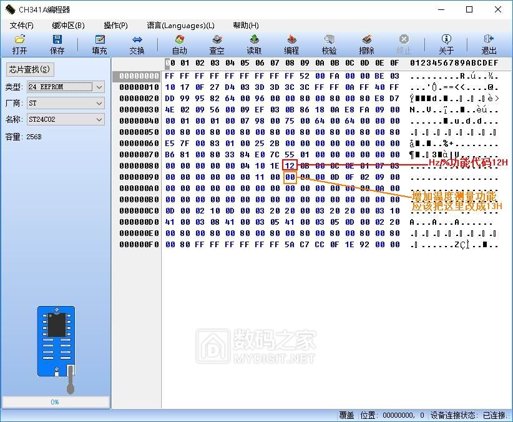The width and height of the screenshot is (513, 422).
Task: Open the 关于 (About) info icon
Action: (446, 44)
